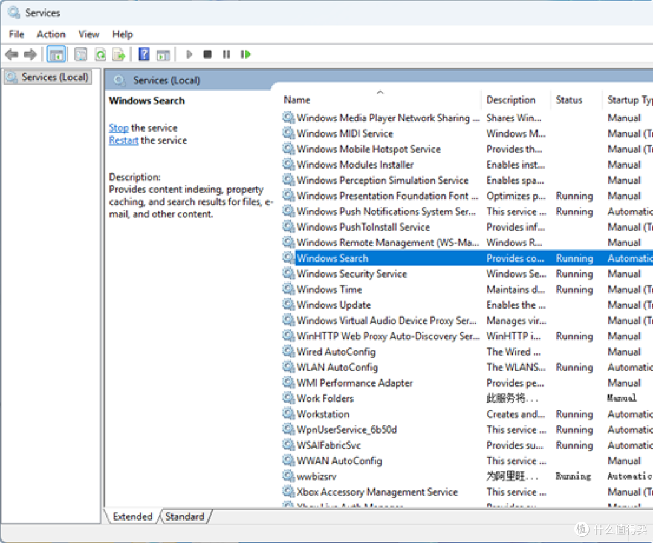The height and width of the screenshot is (543, 653).
Task: Click gear icon of Workstation row
Action: [x=288, y=414]
